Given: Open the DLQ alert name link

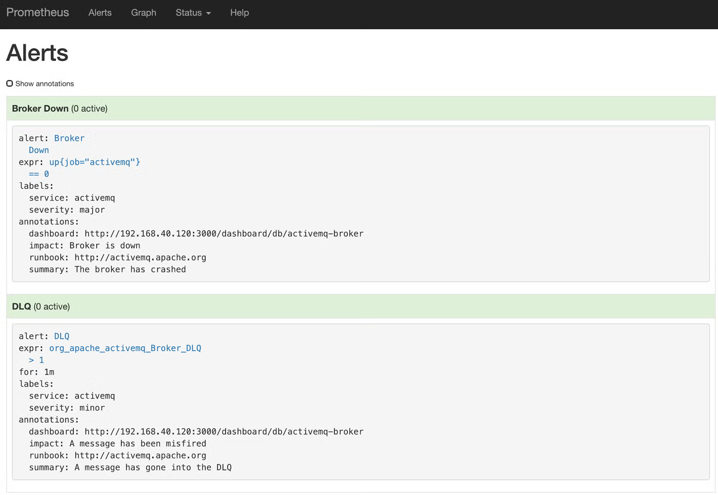Looking at the screenshot, I should pos(62,336).
